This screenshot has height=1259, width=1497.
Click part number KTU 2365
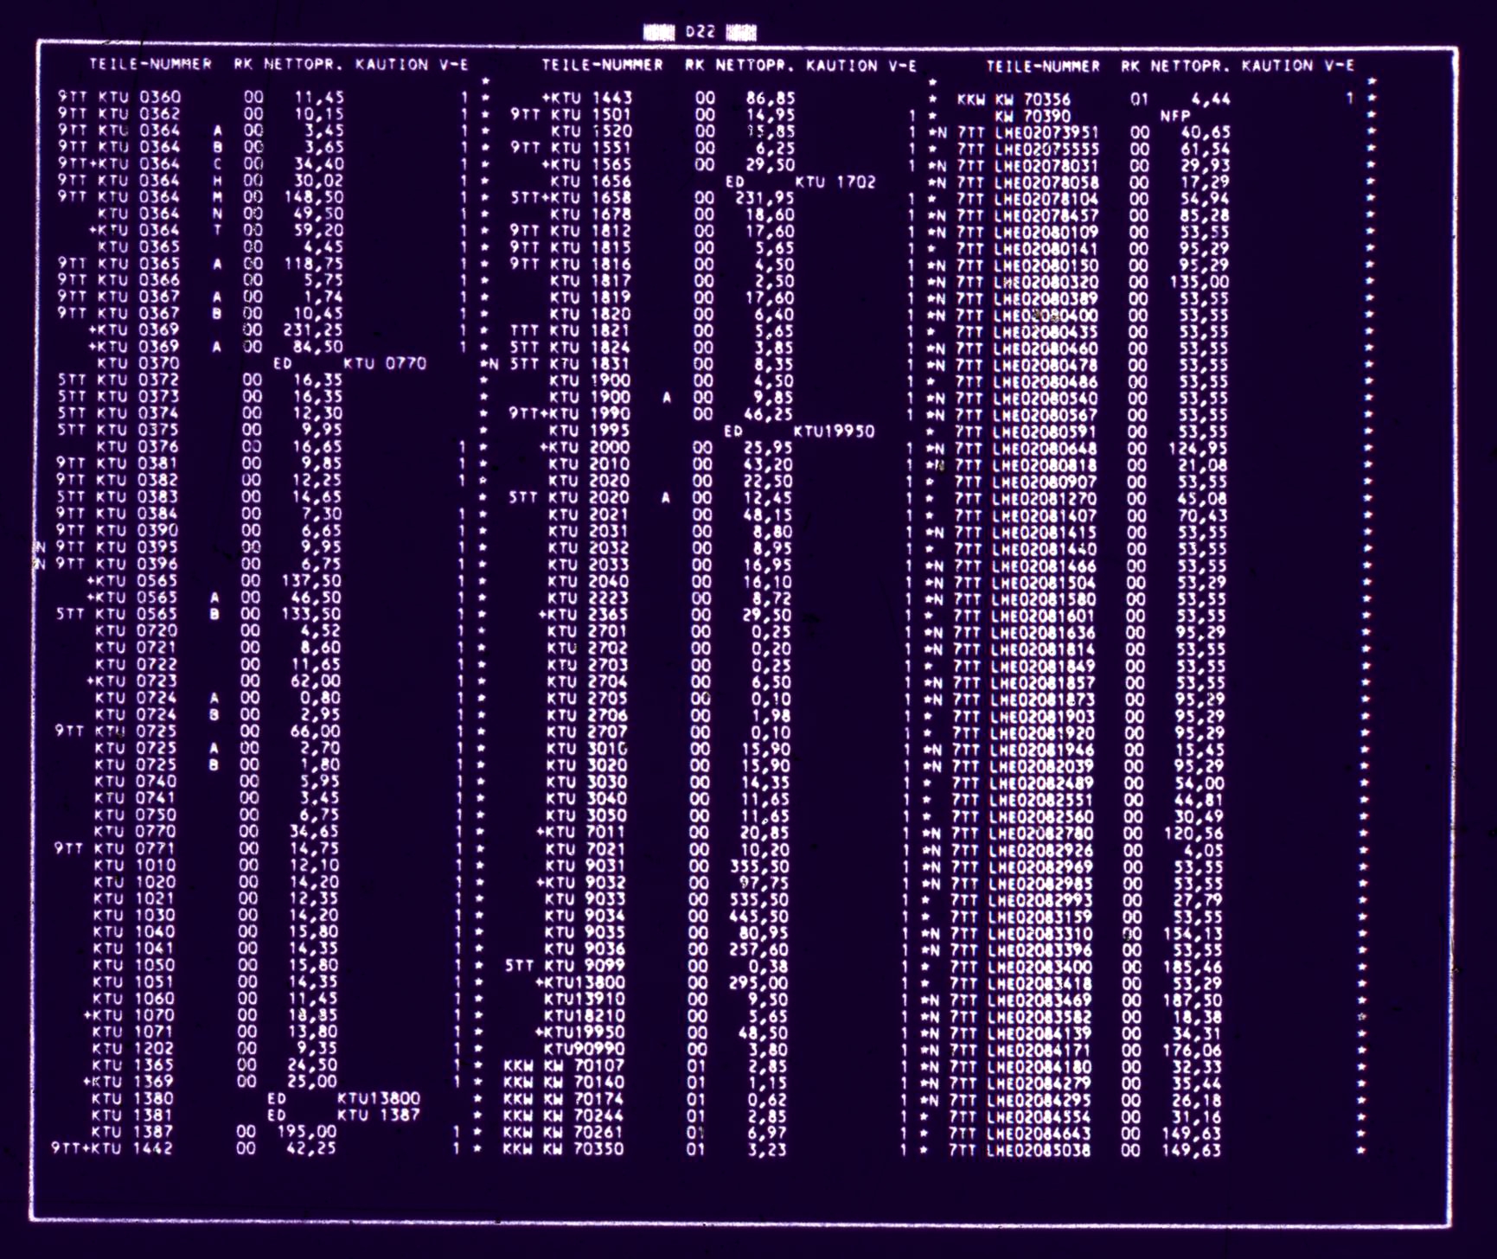tap(588, 615)
